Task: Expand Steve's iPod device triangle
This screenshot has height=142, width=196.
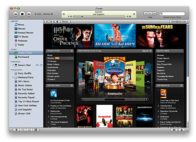Action: point(13,65)
